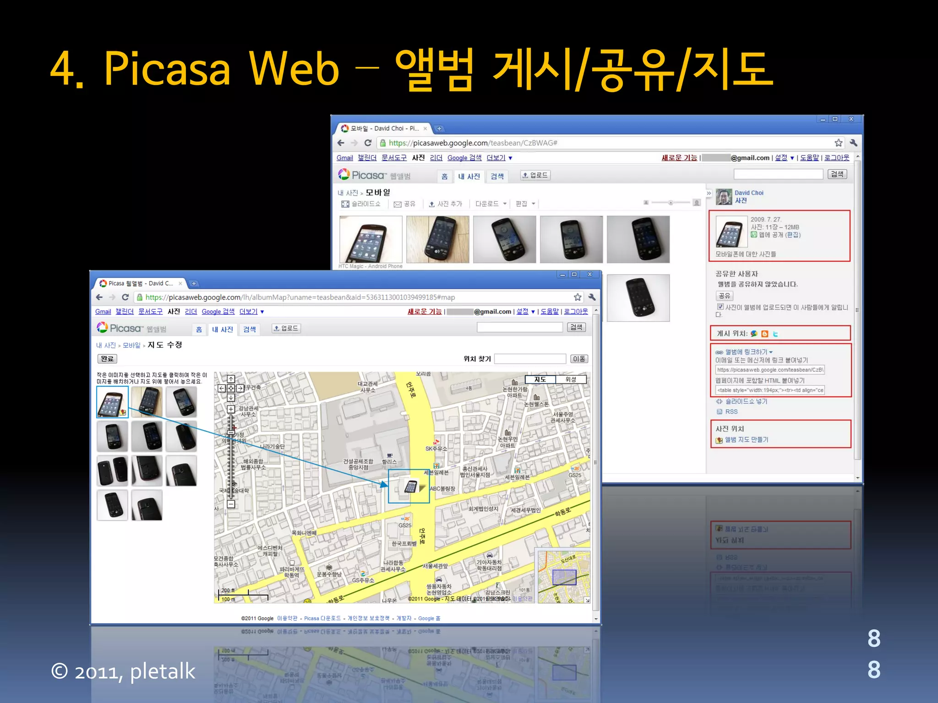Add a new tab in the map window
Screen dimensions: 938x703
[194, 283]
